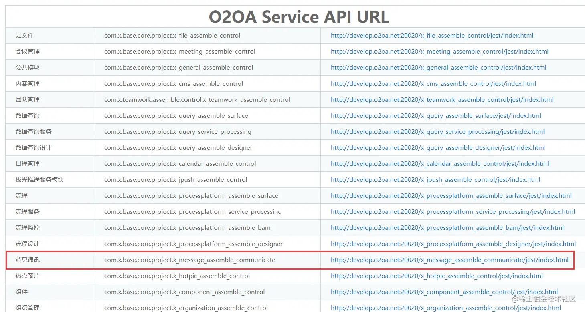Select package text com.x.base.core.project.x_query_assemble_designer
The width and height of the screenshot is (585, 312).
point(178,148)
